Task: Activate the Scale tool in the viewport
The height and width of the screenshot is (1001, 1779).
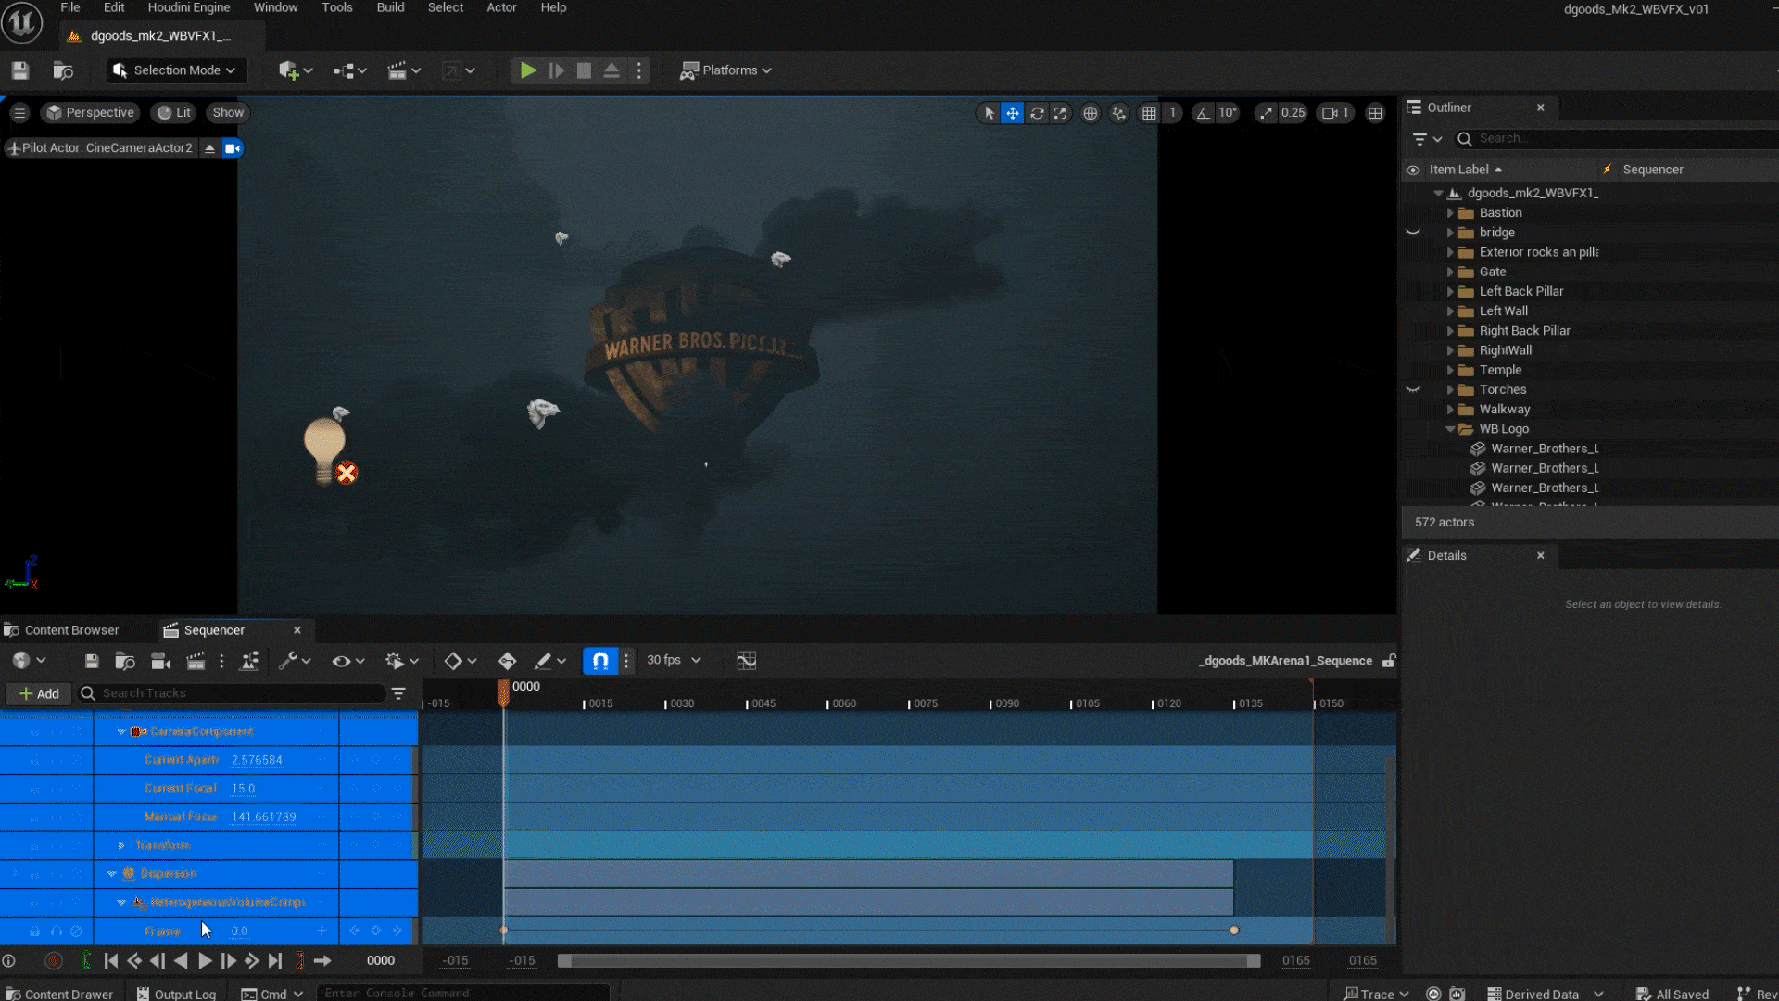Action: coord(1060,113)
